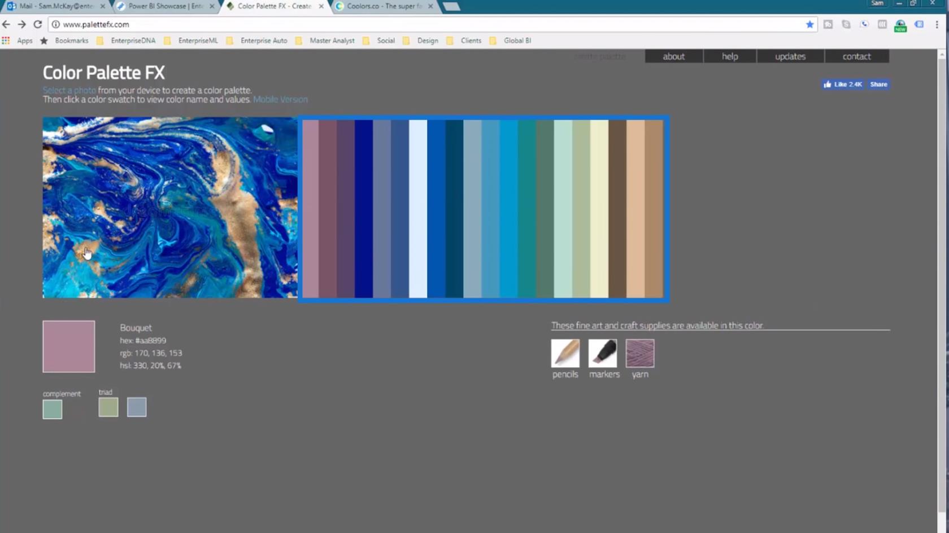Open the phone call extension icon
Viewport: 949px width, 533px height.
pyautogui.click(x=864, y=24)
